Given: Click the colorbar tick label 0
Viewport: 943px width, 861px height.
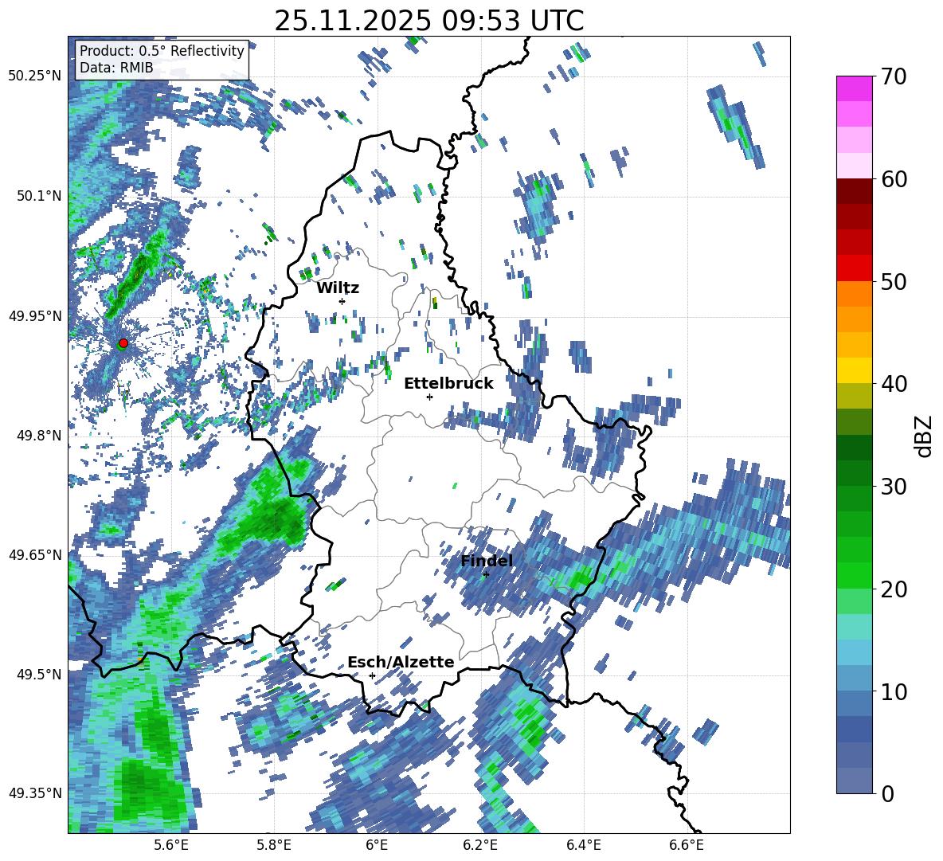Looking at the screenshot, I should click(x=887, y=793).
